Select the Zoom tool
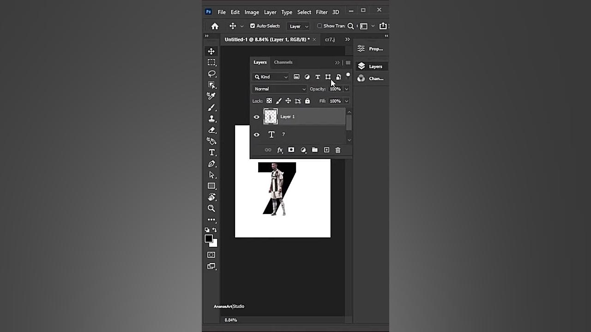Viewport: 591px width, 332px height. pyautogui.click(x=211, y=208)
